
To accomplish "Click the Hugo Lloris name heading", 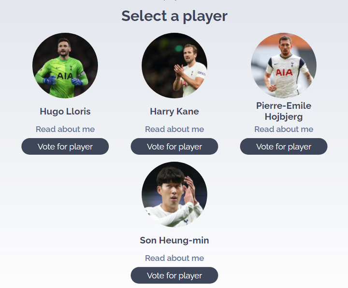I will pos(65,112).
